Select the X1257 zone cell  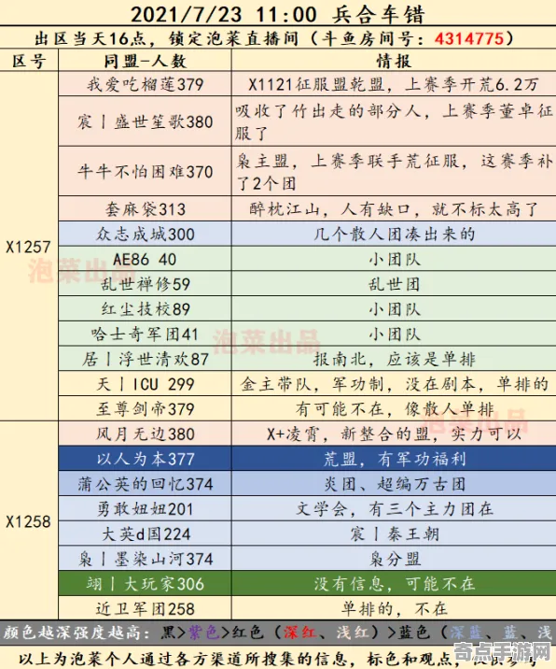coord(29,246)
